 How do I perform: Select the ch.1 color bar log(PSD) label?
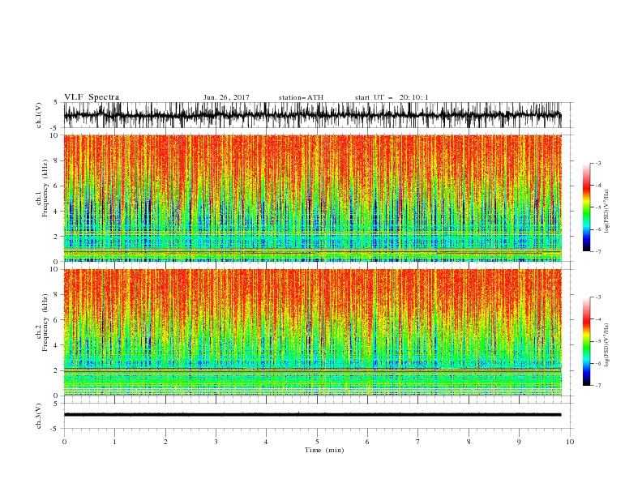point(607,211)
